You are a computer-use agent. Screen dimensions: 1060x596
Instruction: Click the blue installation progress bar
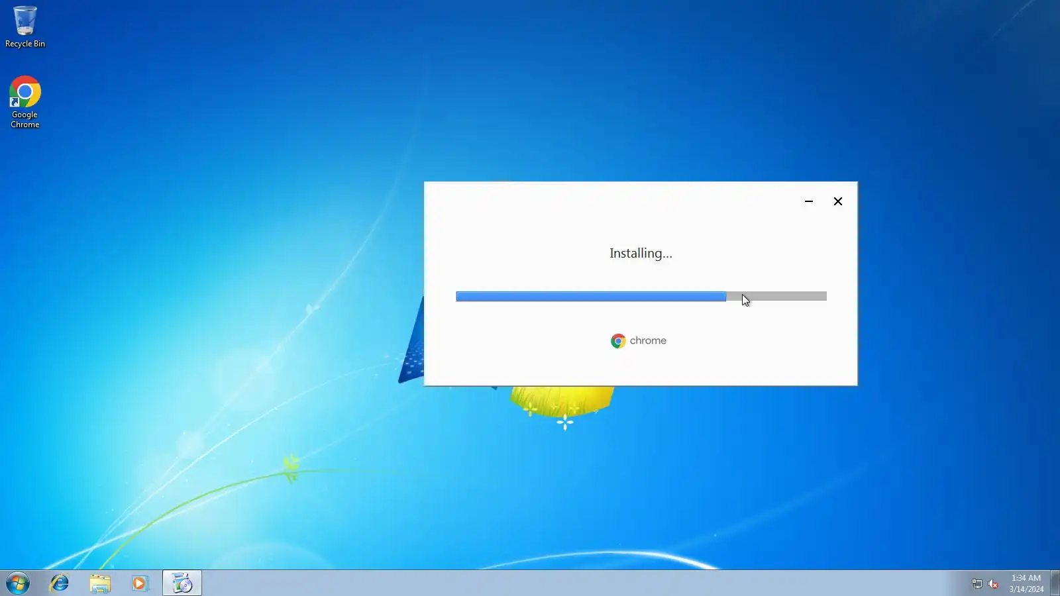641,297
